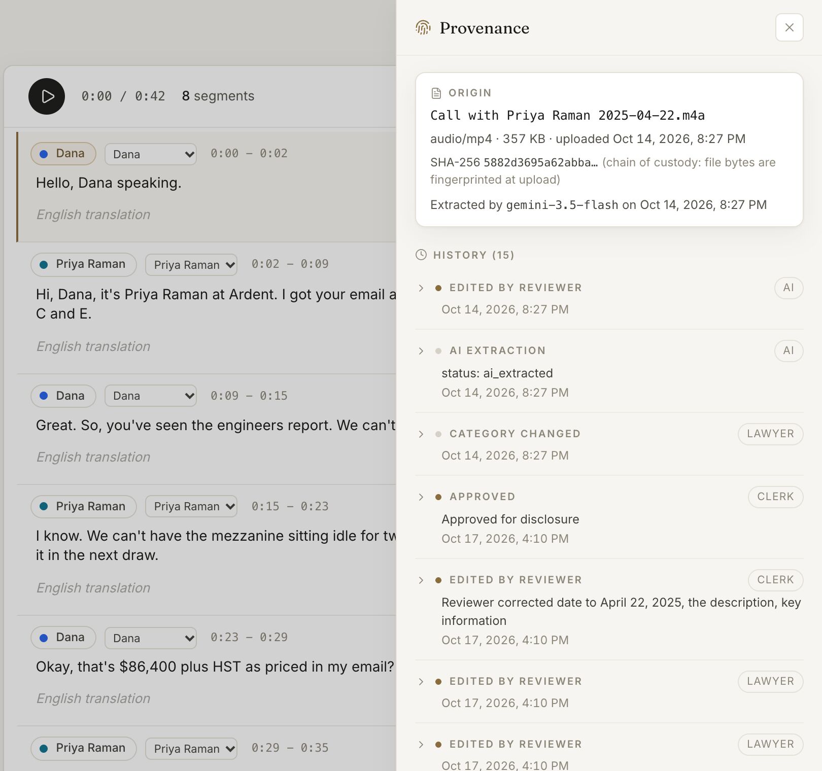Click English translation field under the engineers report segment

(93, 457)
